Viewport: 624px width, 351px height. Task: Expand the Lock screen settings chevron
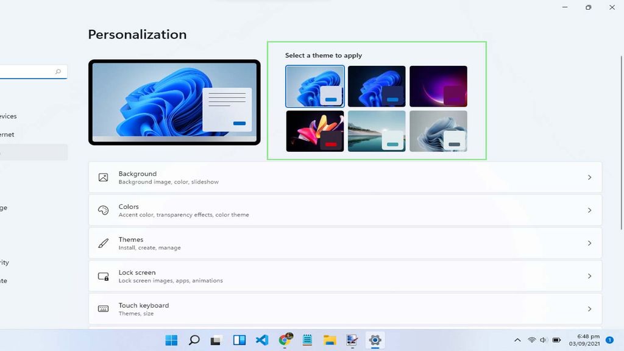pos(589,275)
